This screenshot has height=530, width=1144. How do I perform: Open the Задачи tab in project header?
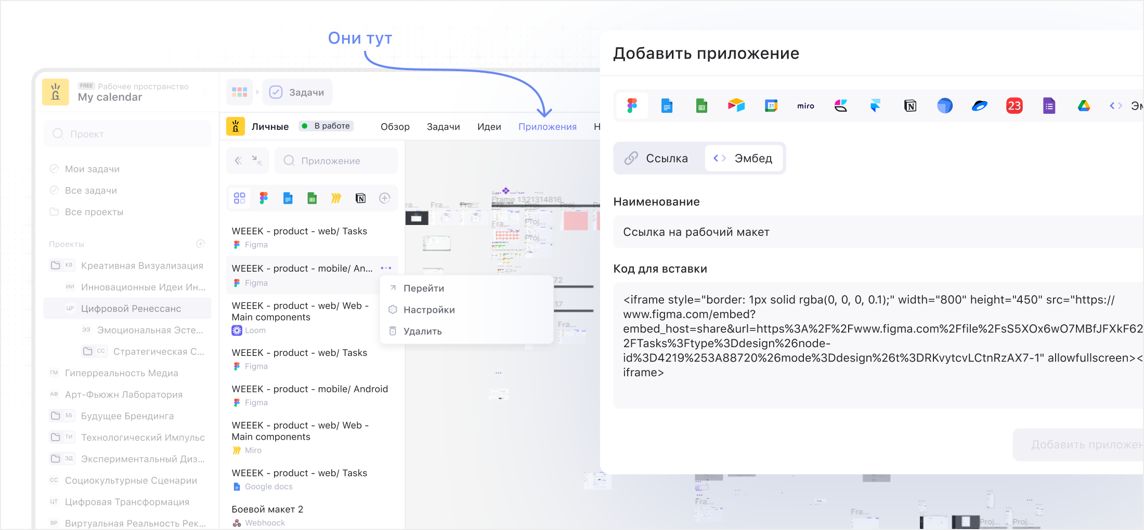(x=444, y=126)
